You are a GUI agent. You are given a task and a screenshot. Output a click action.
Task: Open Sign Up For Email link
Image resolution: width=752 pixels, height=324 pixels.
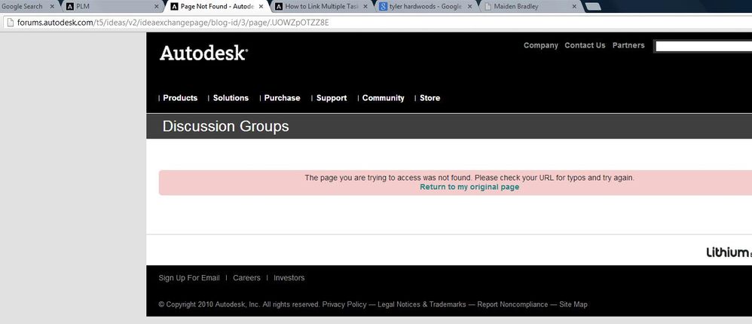tap(189, 277)
